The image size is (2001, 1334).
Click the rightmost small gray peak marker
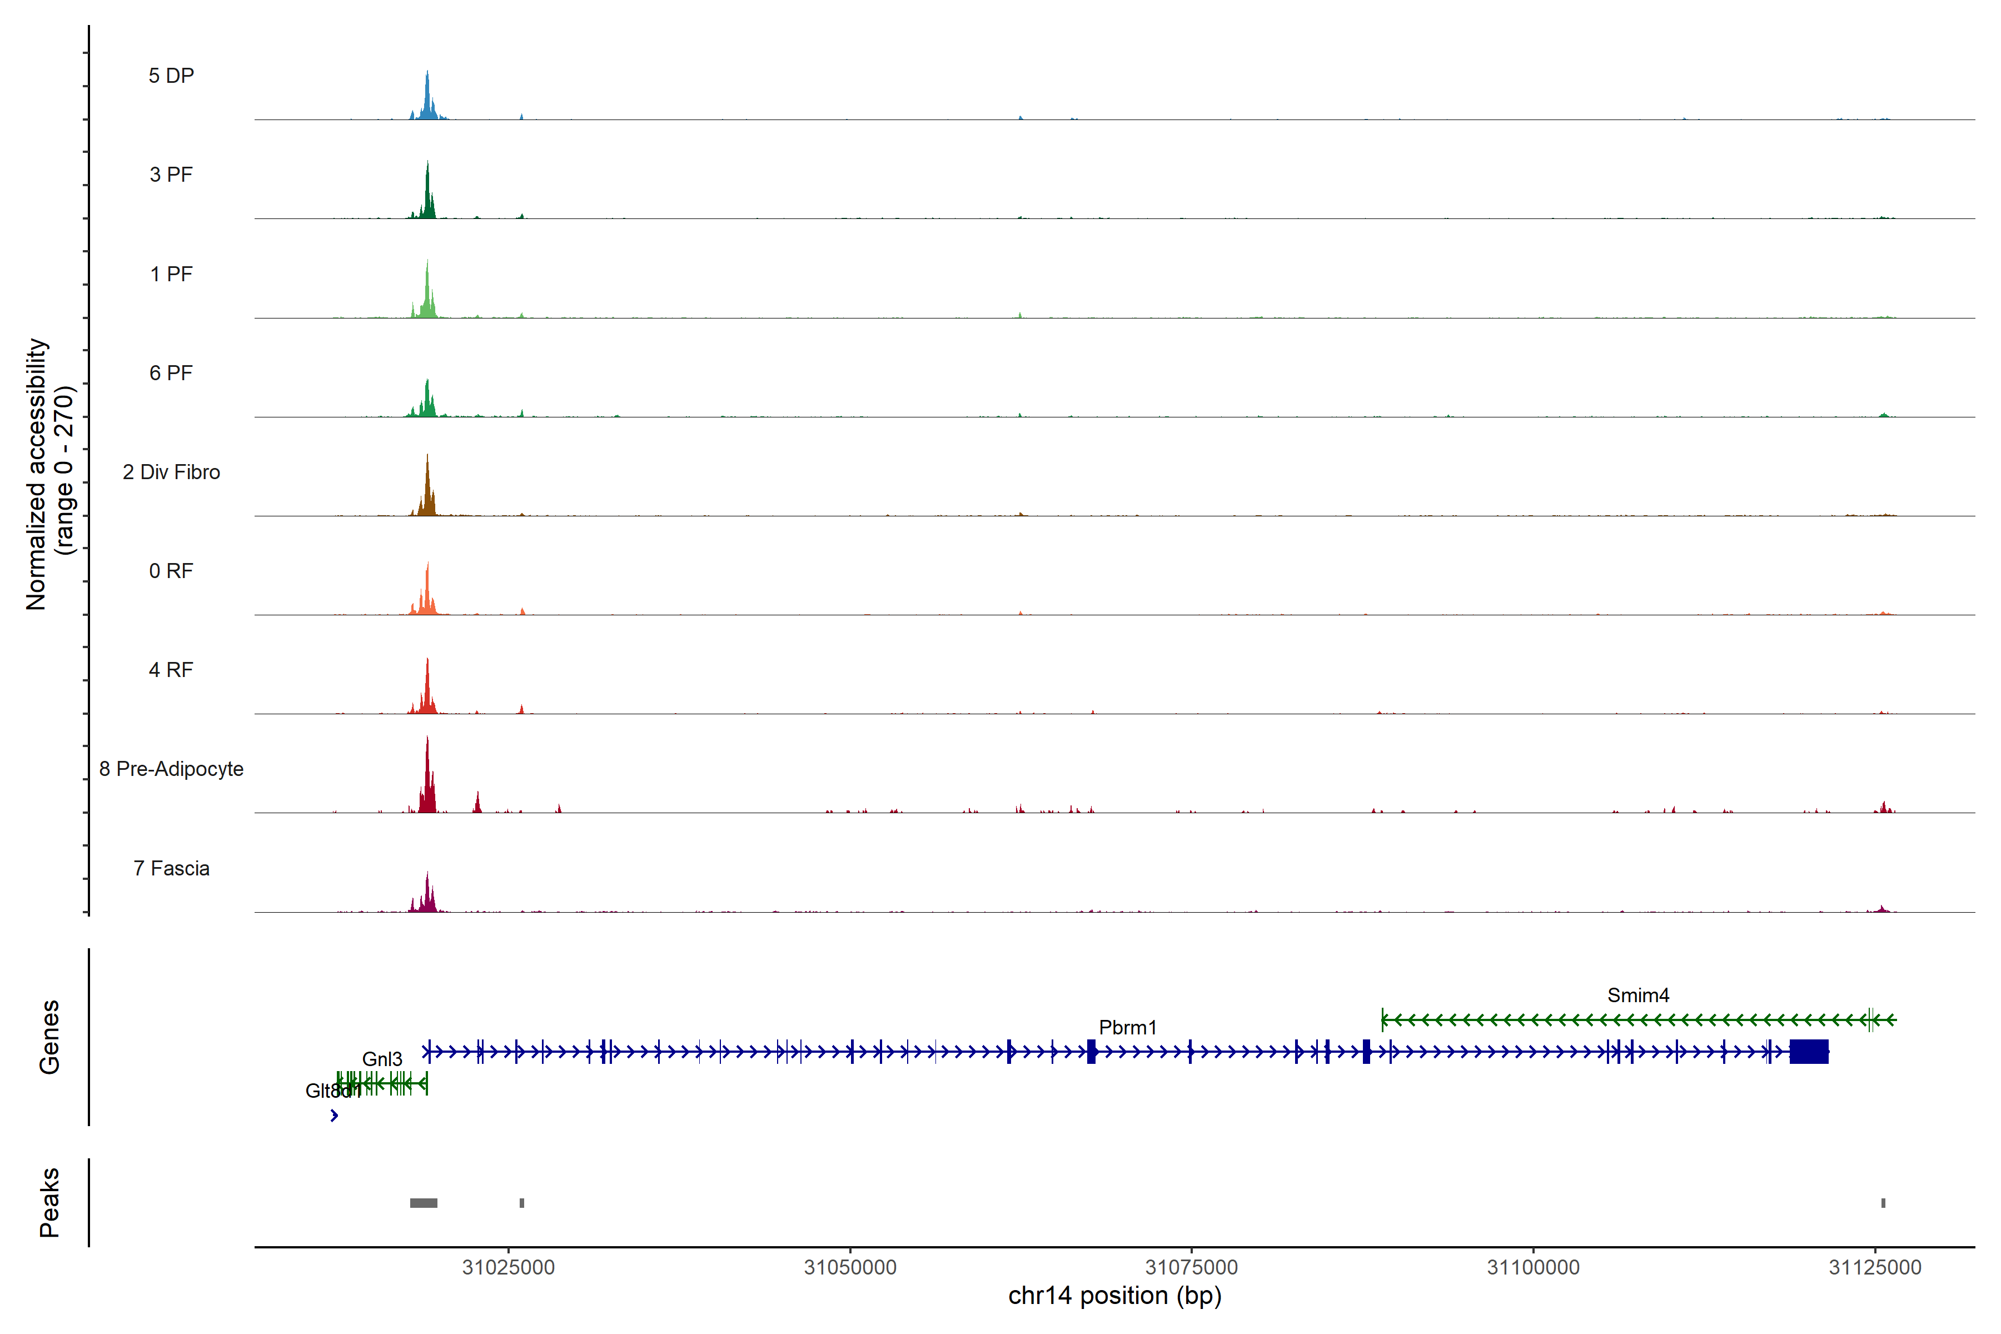pyautogui.click(x=1883, y=1203)
